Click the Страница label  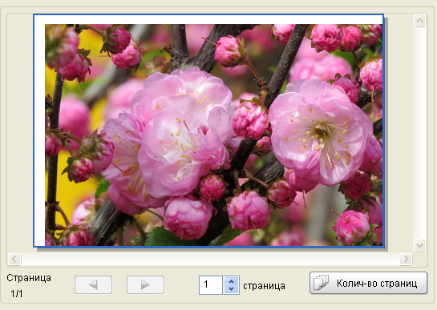click(29, 278)
